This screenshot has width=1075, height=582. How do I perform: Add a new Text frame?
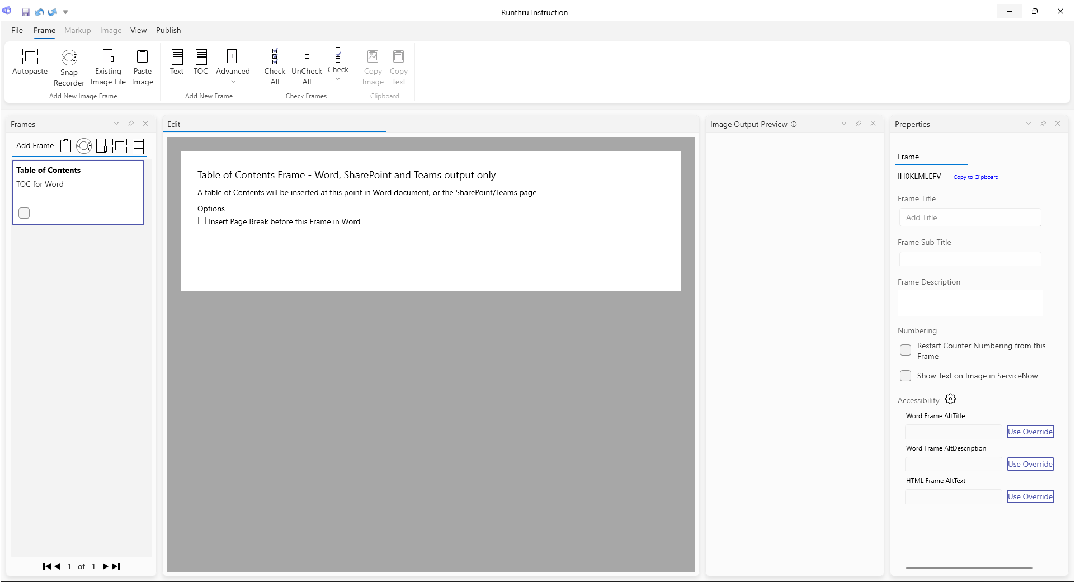(177, 57)
